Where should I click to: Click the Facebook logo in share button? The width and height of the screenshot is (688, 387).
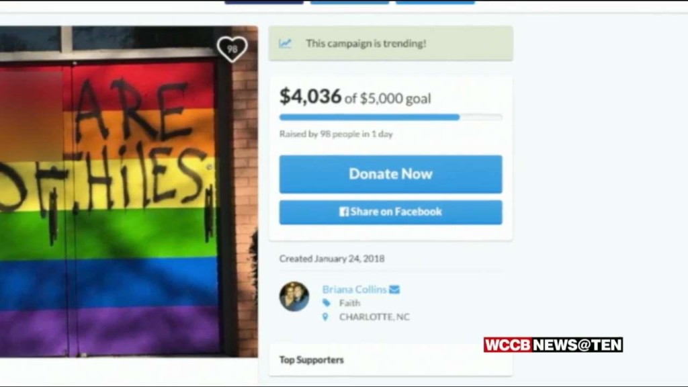344,212
